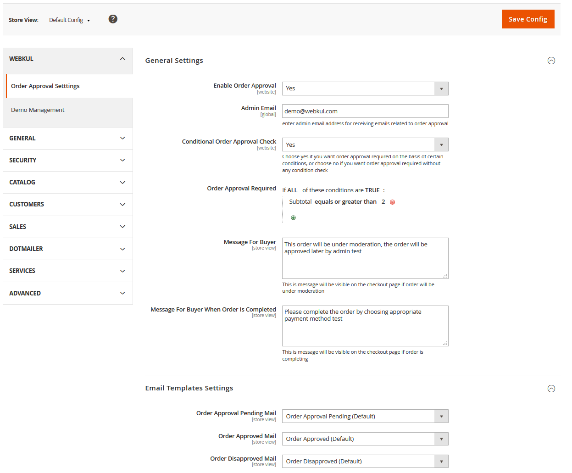Open the Order Approval Pending Mail dropdown
The width and height of the screenshot is (572, 473).
pos(365,416)
